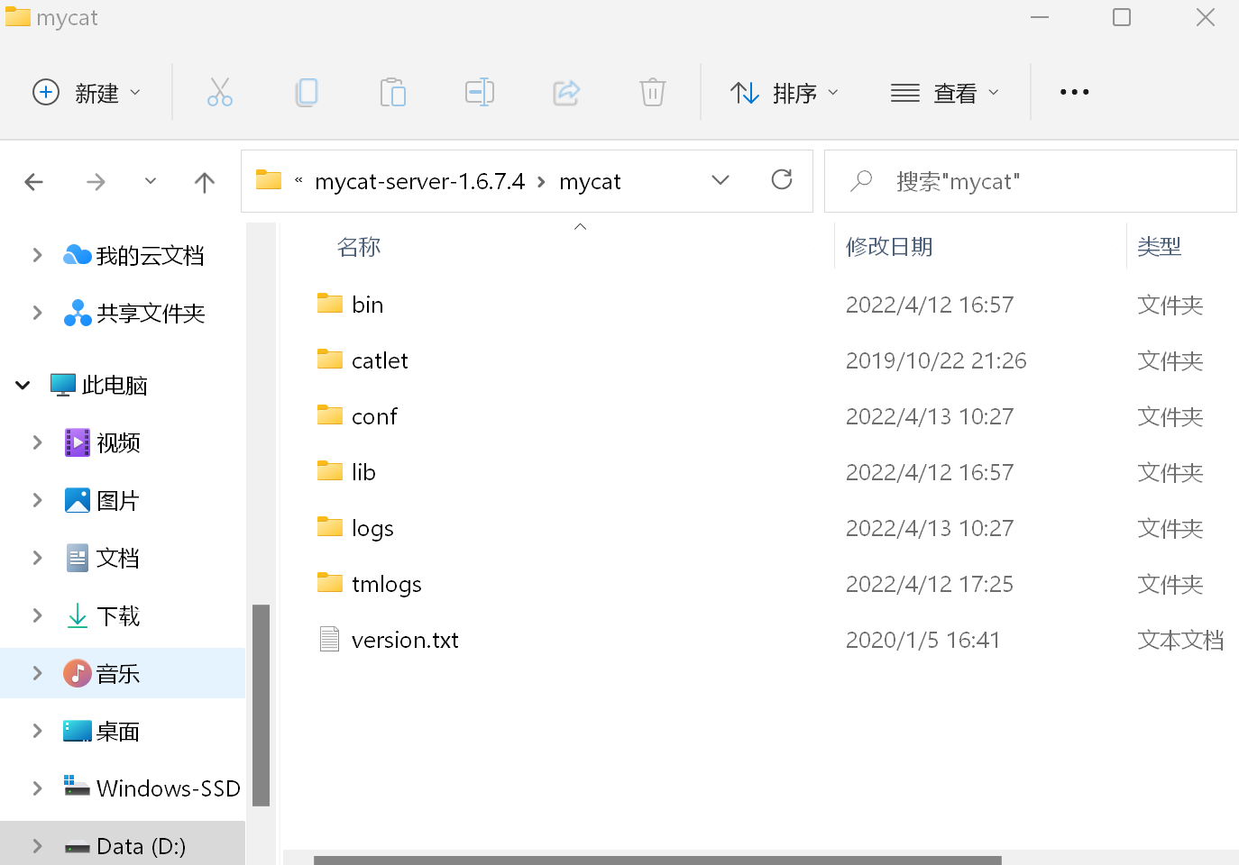Select the version.txt file icon
Viewport: 1239px width, 865px height.
coord(330,639)
